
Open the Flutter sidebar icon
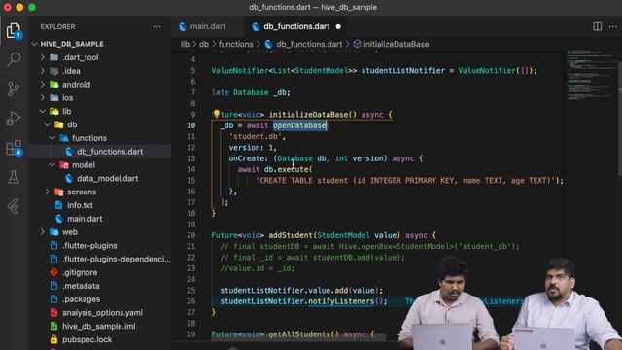pyautogui.click(x=14, y=206)
